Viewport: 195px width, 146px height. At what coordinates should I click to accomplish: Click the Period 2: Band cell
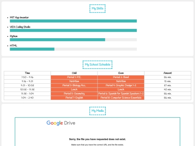pyautogui.click(x=121, y=77)
